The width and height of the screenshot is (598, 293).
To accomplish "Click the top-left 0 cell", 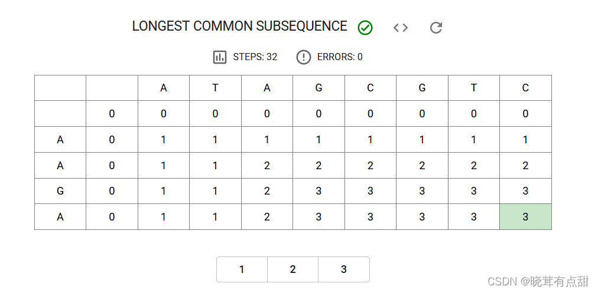I will 112,114.
